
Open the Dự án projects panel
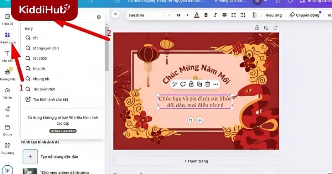(x=7, y=129)
